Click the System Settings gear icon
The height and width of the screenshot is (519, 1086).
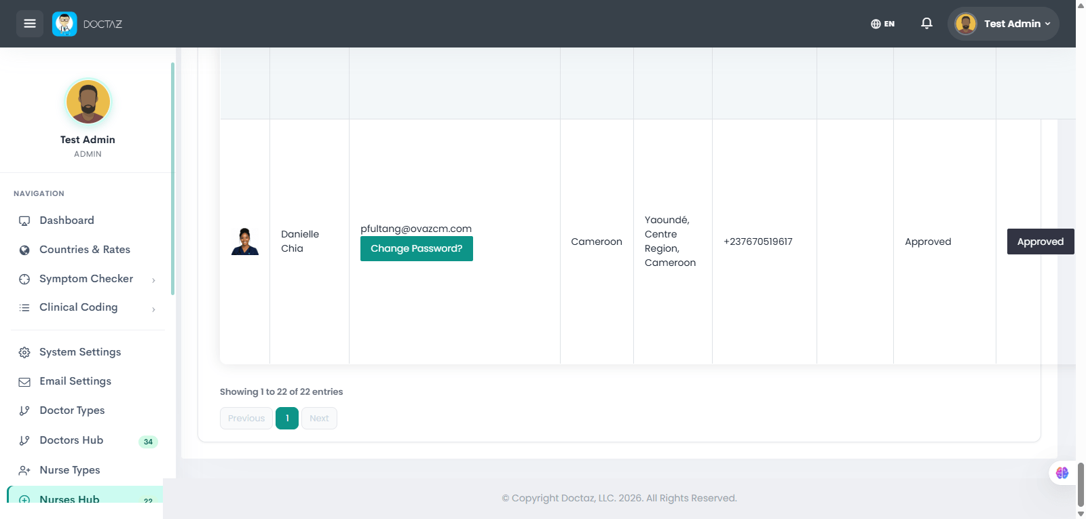[24, 353]
